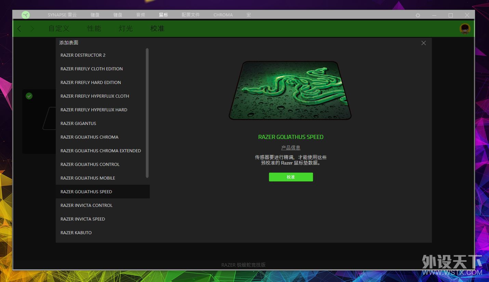Select RAZER GOLIATHUS CHROMA surface
The image size is (489, 282).
(103, 137)
